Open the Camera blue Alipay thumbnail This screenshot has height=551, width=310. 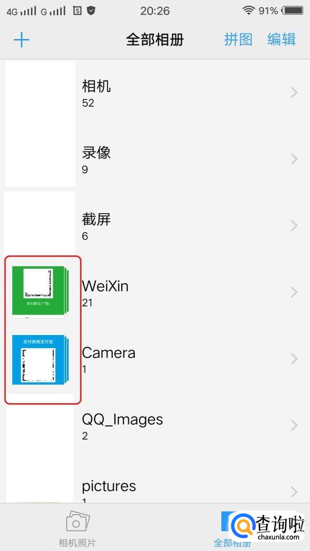(40, 359)
